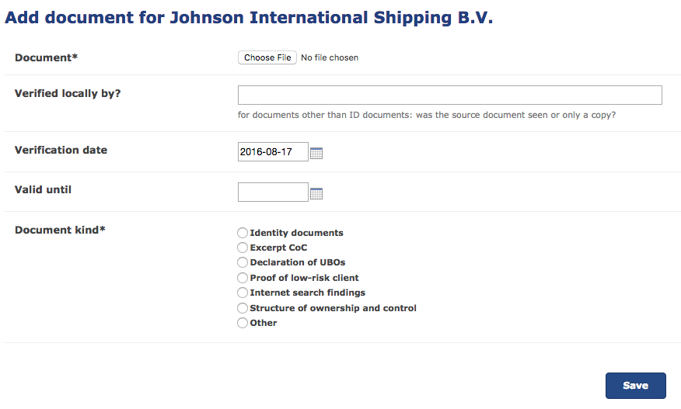This screenshot has height=409, width=681.
Task: Click the Valid until label
Action: coord(43,189)
